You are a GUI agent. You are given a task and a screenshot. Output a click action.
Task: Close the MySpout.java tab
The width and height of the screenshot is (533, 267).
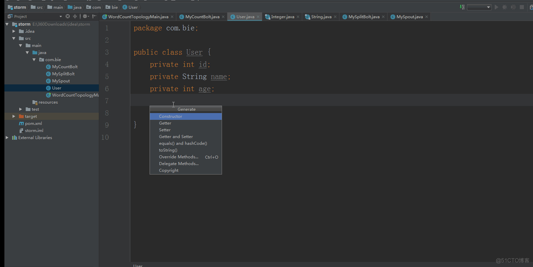(426, 17)
